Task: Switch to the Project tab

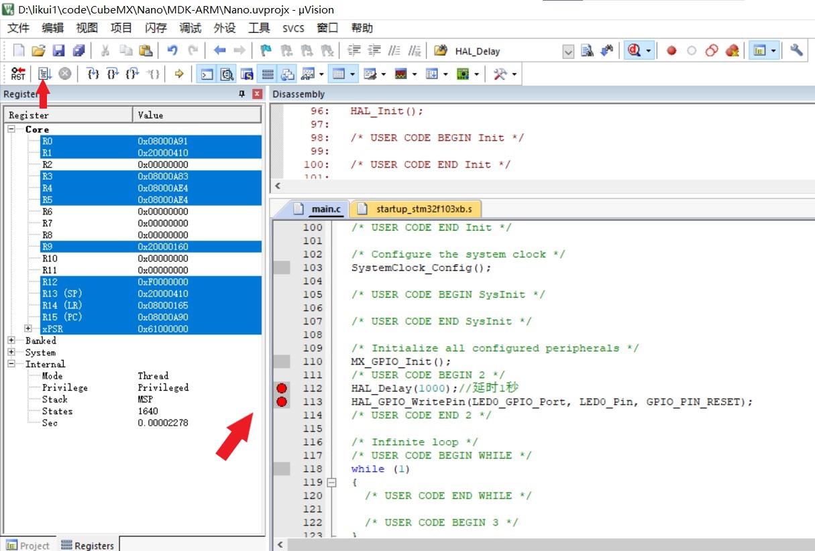Action: [28, 545]
